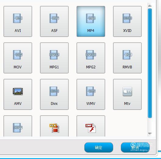Select the AVI video format tile
This screenshot has width=161, height=159.
tap(18, 21)
